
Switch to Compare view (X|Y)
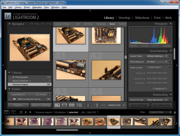point(72,105)
